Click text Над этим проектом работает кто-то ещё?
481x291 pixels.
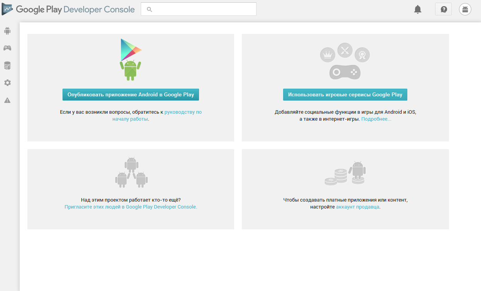[131, 200]
